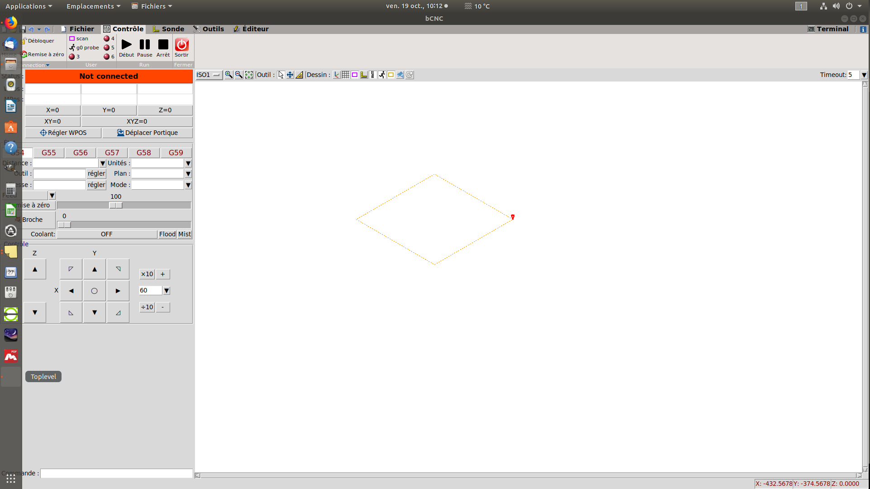Screen dimensions: 870x489
Task: Click the zoom out magnifier icon
Action: coord(239,75)
